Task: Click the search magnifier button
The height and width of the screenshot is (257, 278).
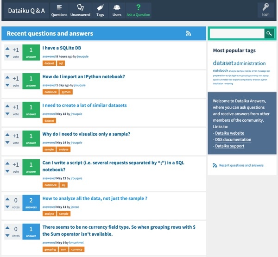Action: coord(269,33)
